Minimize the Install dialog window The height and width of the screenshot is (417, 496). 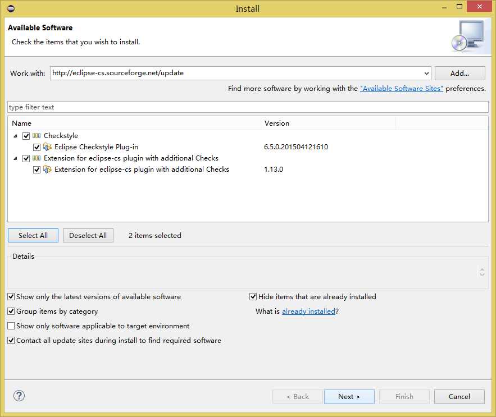tap(444, 8)
